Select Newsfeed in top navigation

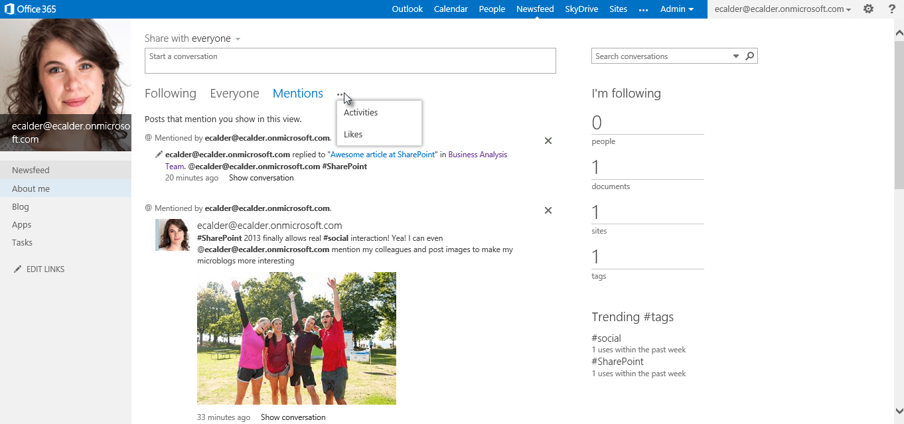coord(535,9)
